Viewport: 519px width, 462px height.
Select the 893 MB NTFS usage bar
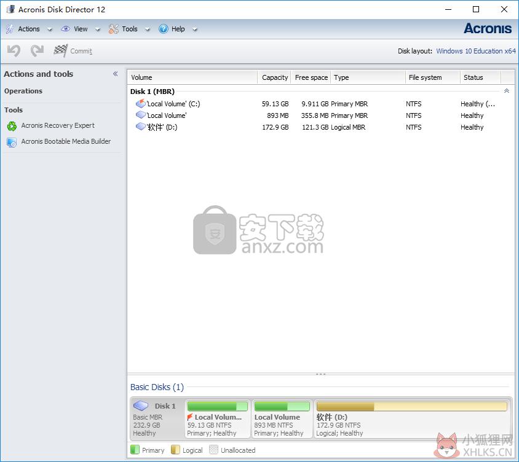tap(282, 406)
